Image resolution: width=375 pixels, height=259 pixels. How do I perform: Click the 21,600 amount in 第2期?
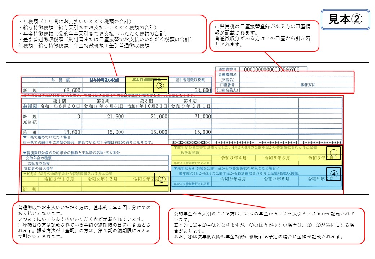pos(115,117)
